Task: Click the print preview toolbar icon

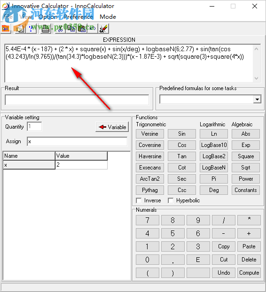Action: (20, 29)
